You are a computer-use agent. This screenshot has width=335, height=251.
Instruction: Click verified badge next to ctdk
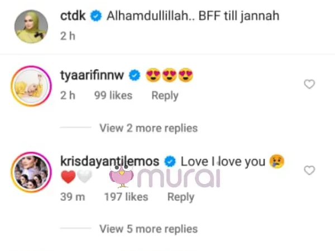tap(96, 16)
